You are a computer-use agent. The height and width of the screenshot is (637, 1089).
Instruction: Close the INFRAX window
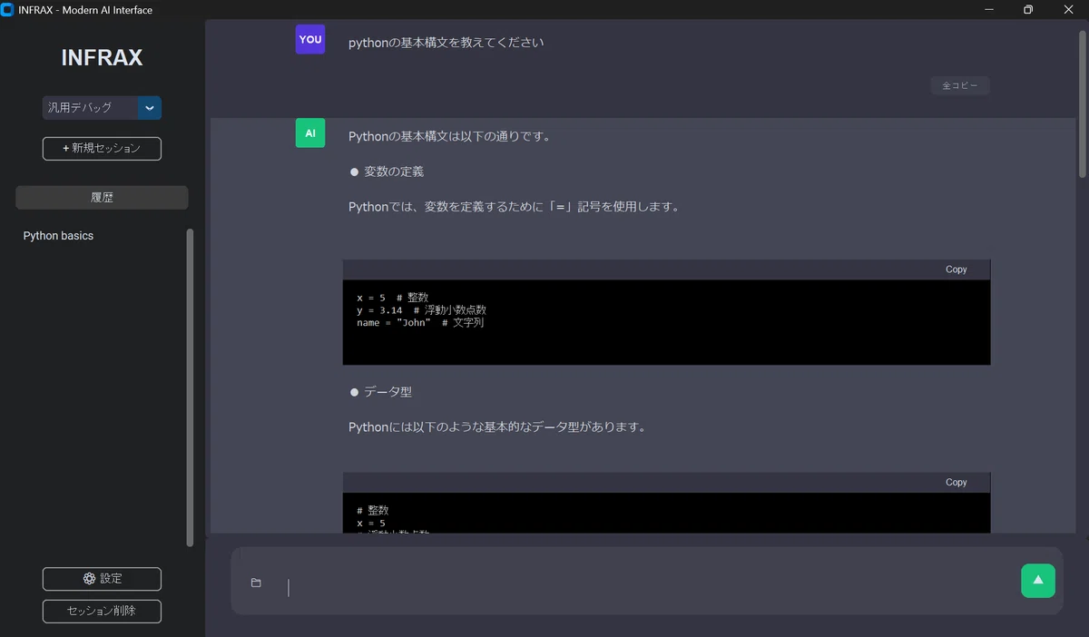(x=1068, y=10)
